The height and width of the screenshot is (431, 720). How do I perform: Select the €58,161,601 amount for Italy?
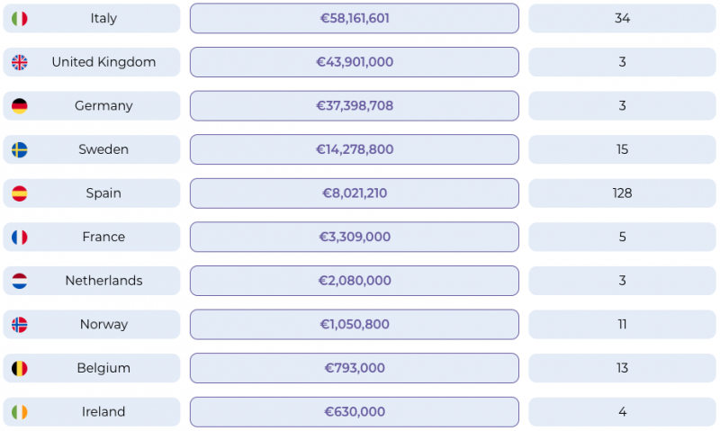pyautogui.click(x=354, y=19)
